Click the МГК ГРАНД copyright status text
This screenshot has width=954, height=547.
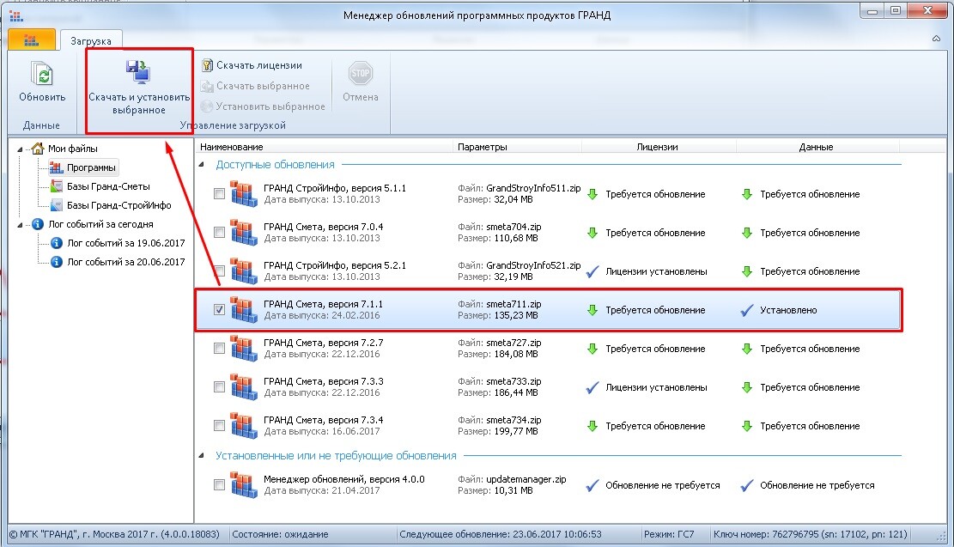(x=114, y=534)
